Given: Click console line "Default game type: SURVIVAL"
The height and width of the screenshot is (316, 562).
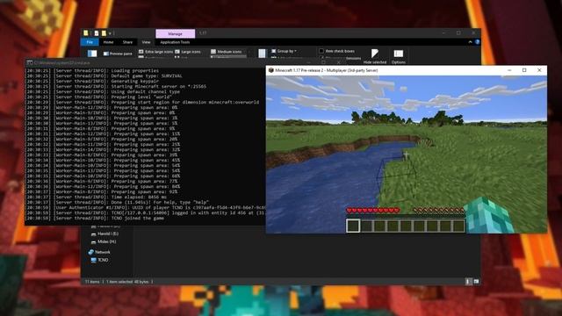Looking at the screenshot, I should click(x=104, y=76).
